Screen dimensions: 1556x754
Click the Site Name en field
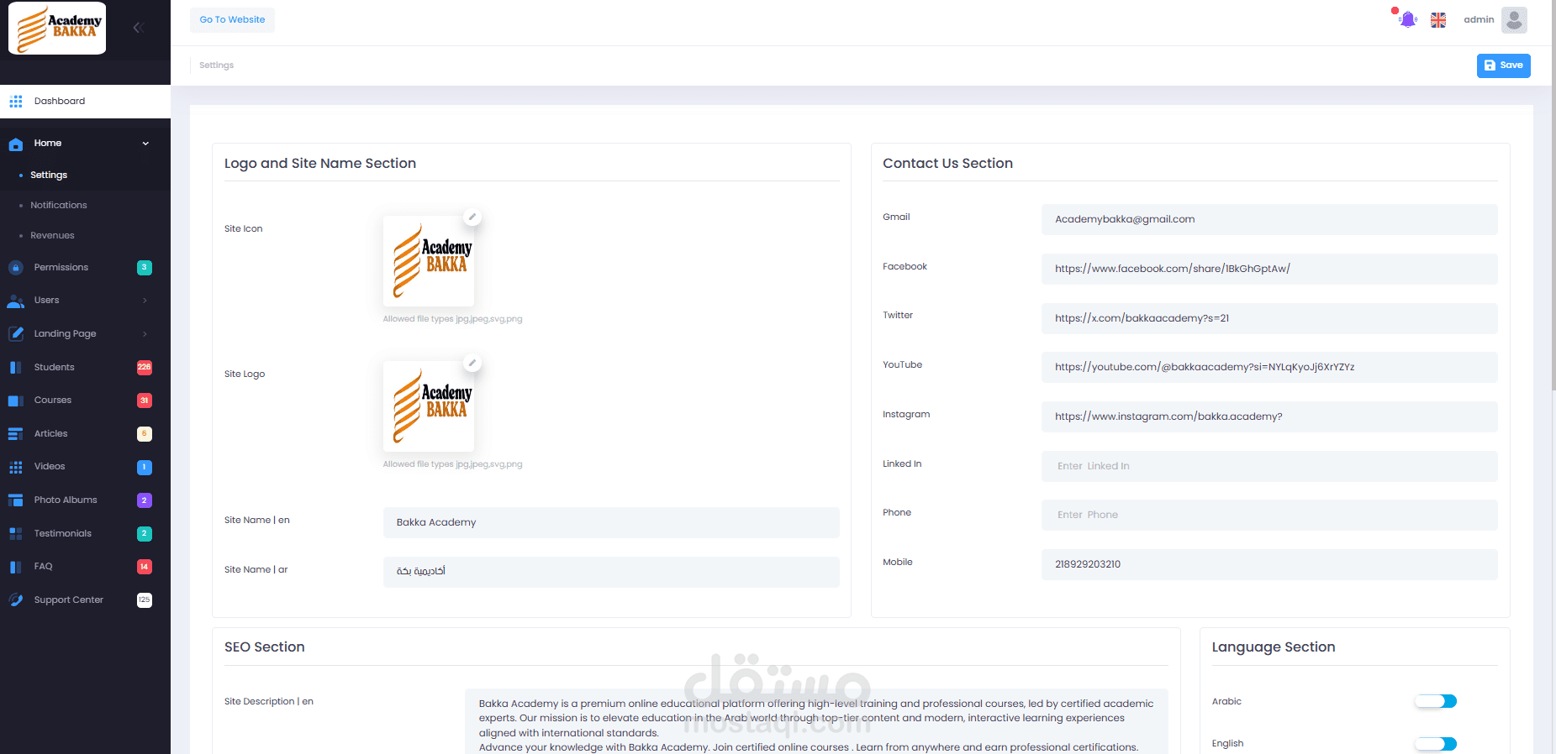click(611, 523)
